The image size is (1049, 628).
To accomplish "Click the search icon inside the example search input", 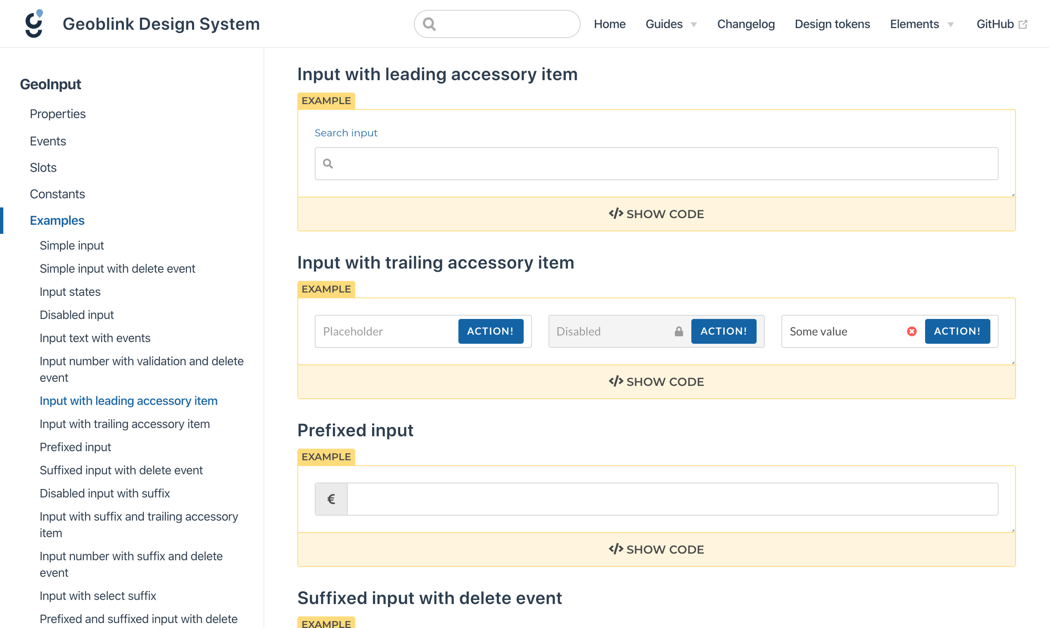I will pyautogui.click(x=328, y=163).
